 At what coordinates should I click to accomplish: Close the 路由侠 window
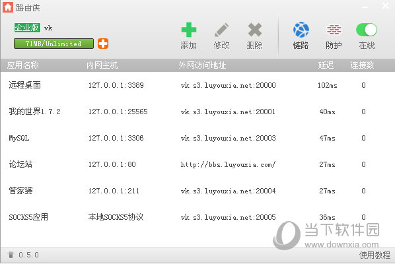(x=386, y=5)
